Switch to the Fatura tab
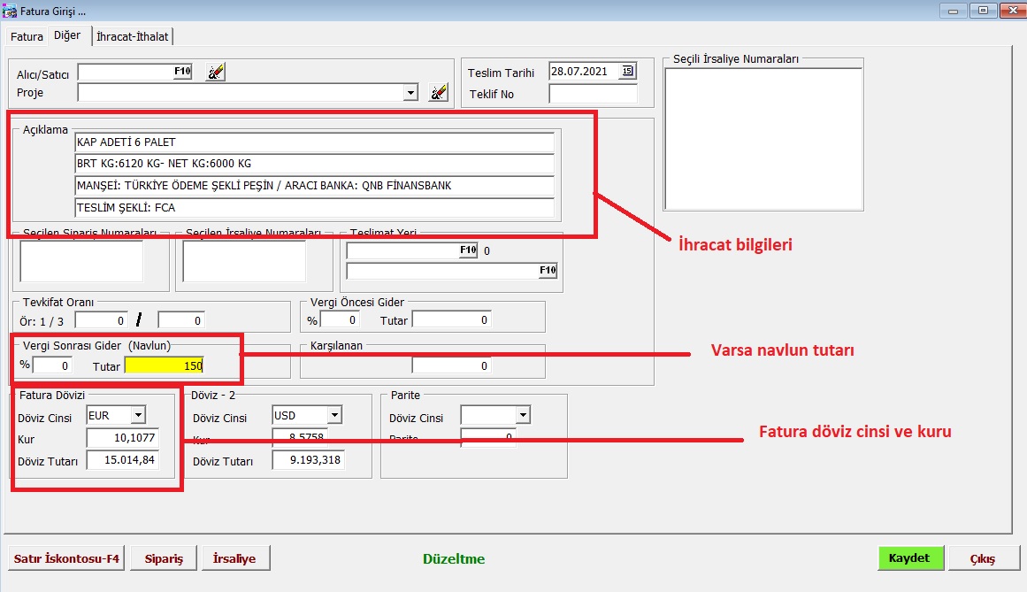 [27, 36]
